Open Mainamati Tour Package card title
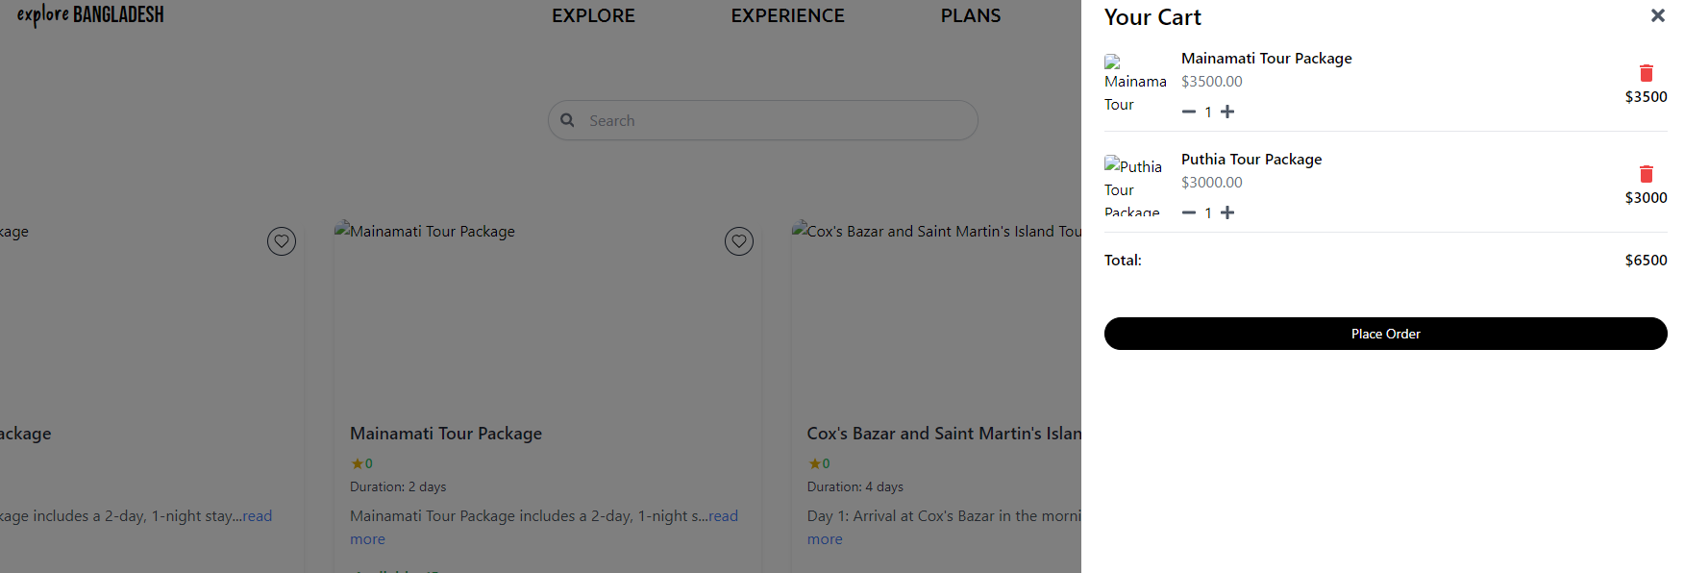This screenshot has width=1684, height=573. tap(446, 434)
